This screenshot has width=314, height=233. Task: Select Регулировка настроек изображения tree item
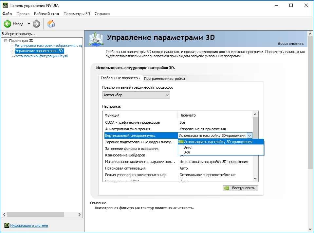(48, 45)
